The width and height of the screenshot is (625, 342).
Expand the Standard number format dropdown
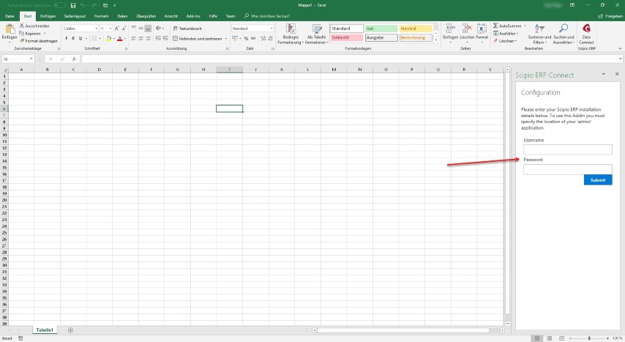[272, 29]
